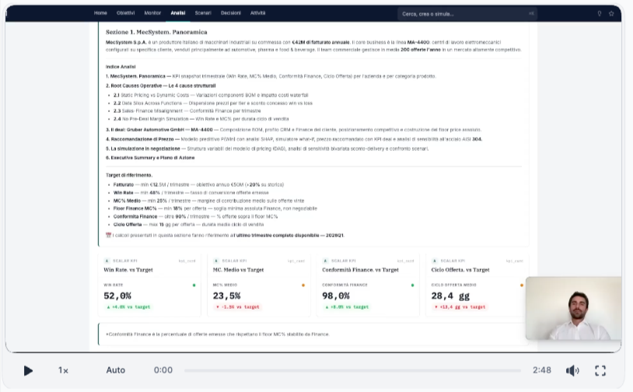Click the star favorite icon
633x392 pixels.
pyautogui.click(x=611, y=14)
